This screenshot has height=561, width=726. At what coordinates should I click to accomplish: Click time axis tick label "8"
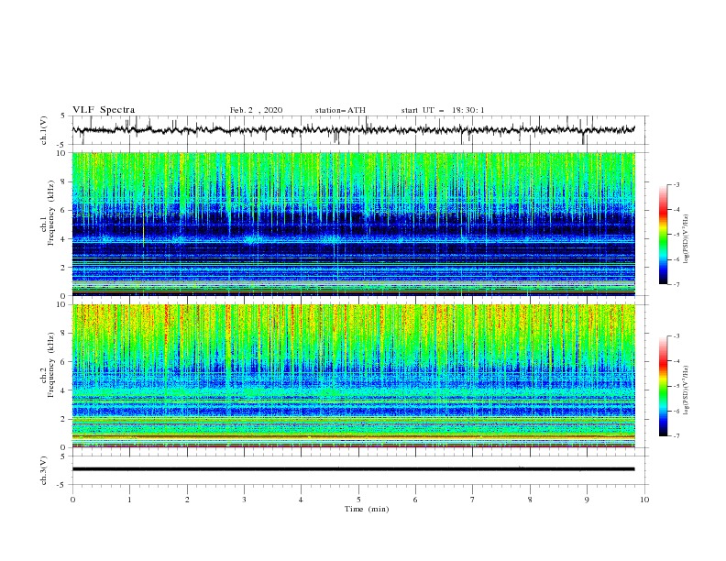point(530,500)
